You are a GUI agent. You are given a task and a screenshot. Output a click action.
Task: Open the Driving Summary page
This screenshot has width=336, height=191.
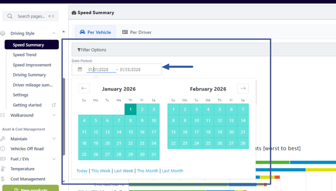click(x=30, y=75)
